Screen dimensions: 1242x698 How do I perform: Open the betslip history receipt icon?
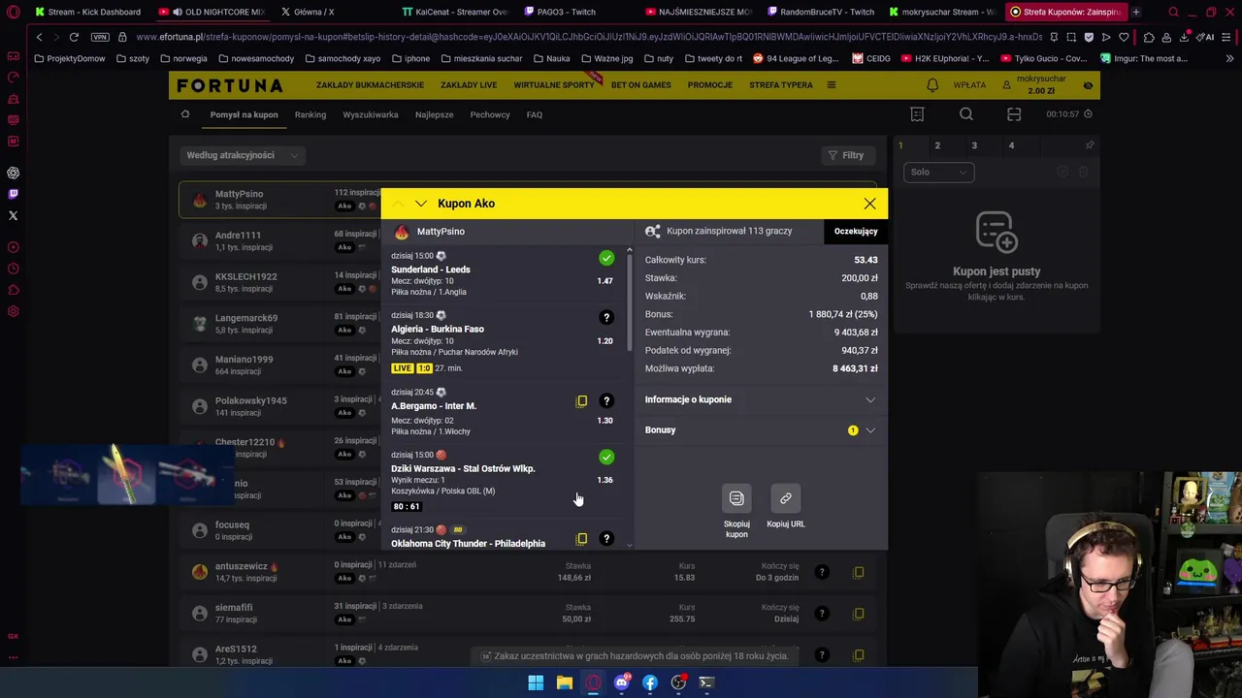tap(917, 114)
